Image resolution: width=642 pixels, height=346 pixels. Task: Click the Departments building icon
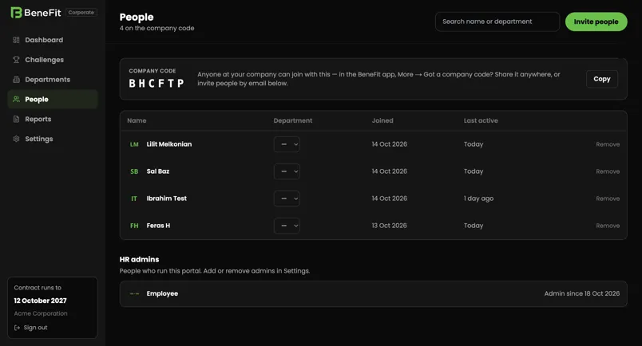[17, 80]
